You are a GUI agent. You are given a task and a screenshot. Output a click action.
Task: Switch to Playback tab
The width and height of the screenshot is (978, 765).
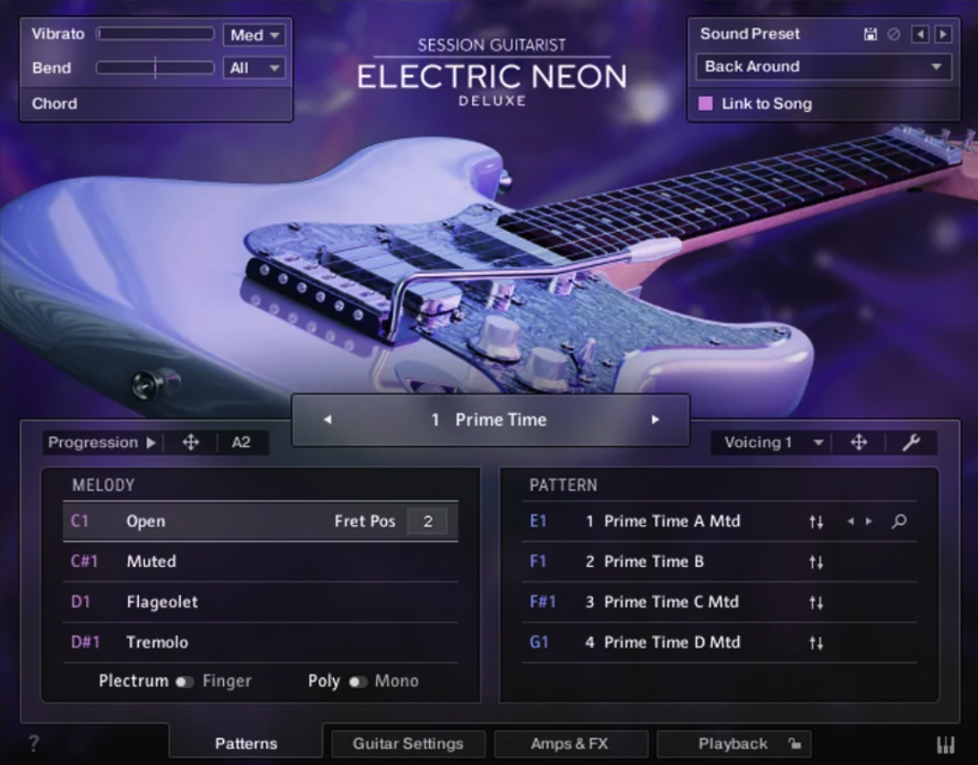pos(733,744)
